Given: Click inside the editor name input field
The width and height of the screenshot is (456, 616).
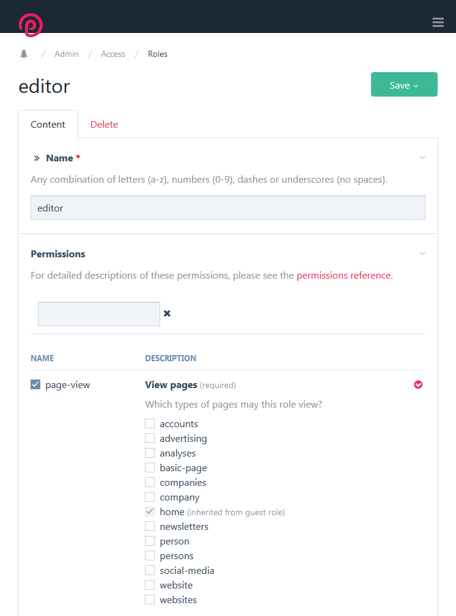Looking at the screenshot, I should click(x=228, y=207).
